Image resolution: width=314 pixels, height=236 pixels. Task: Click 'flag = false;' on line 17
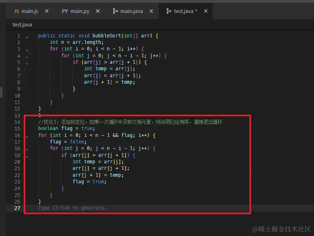68,142
